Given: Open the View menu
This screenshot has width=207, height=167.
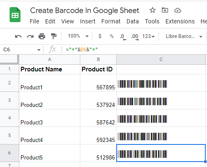Looking at the screenshot, I should 68,21.
